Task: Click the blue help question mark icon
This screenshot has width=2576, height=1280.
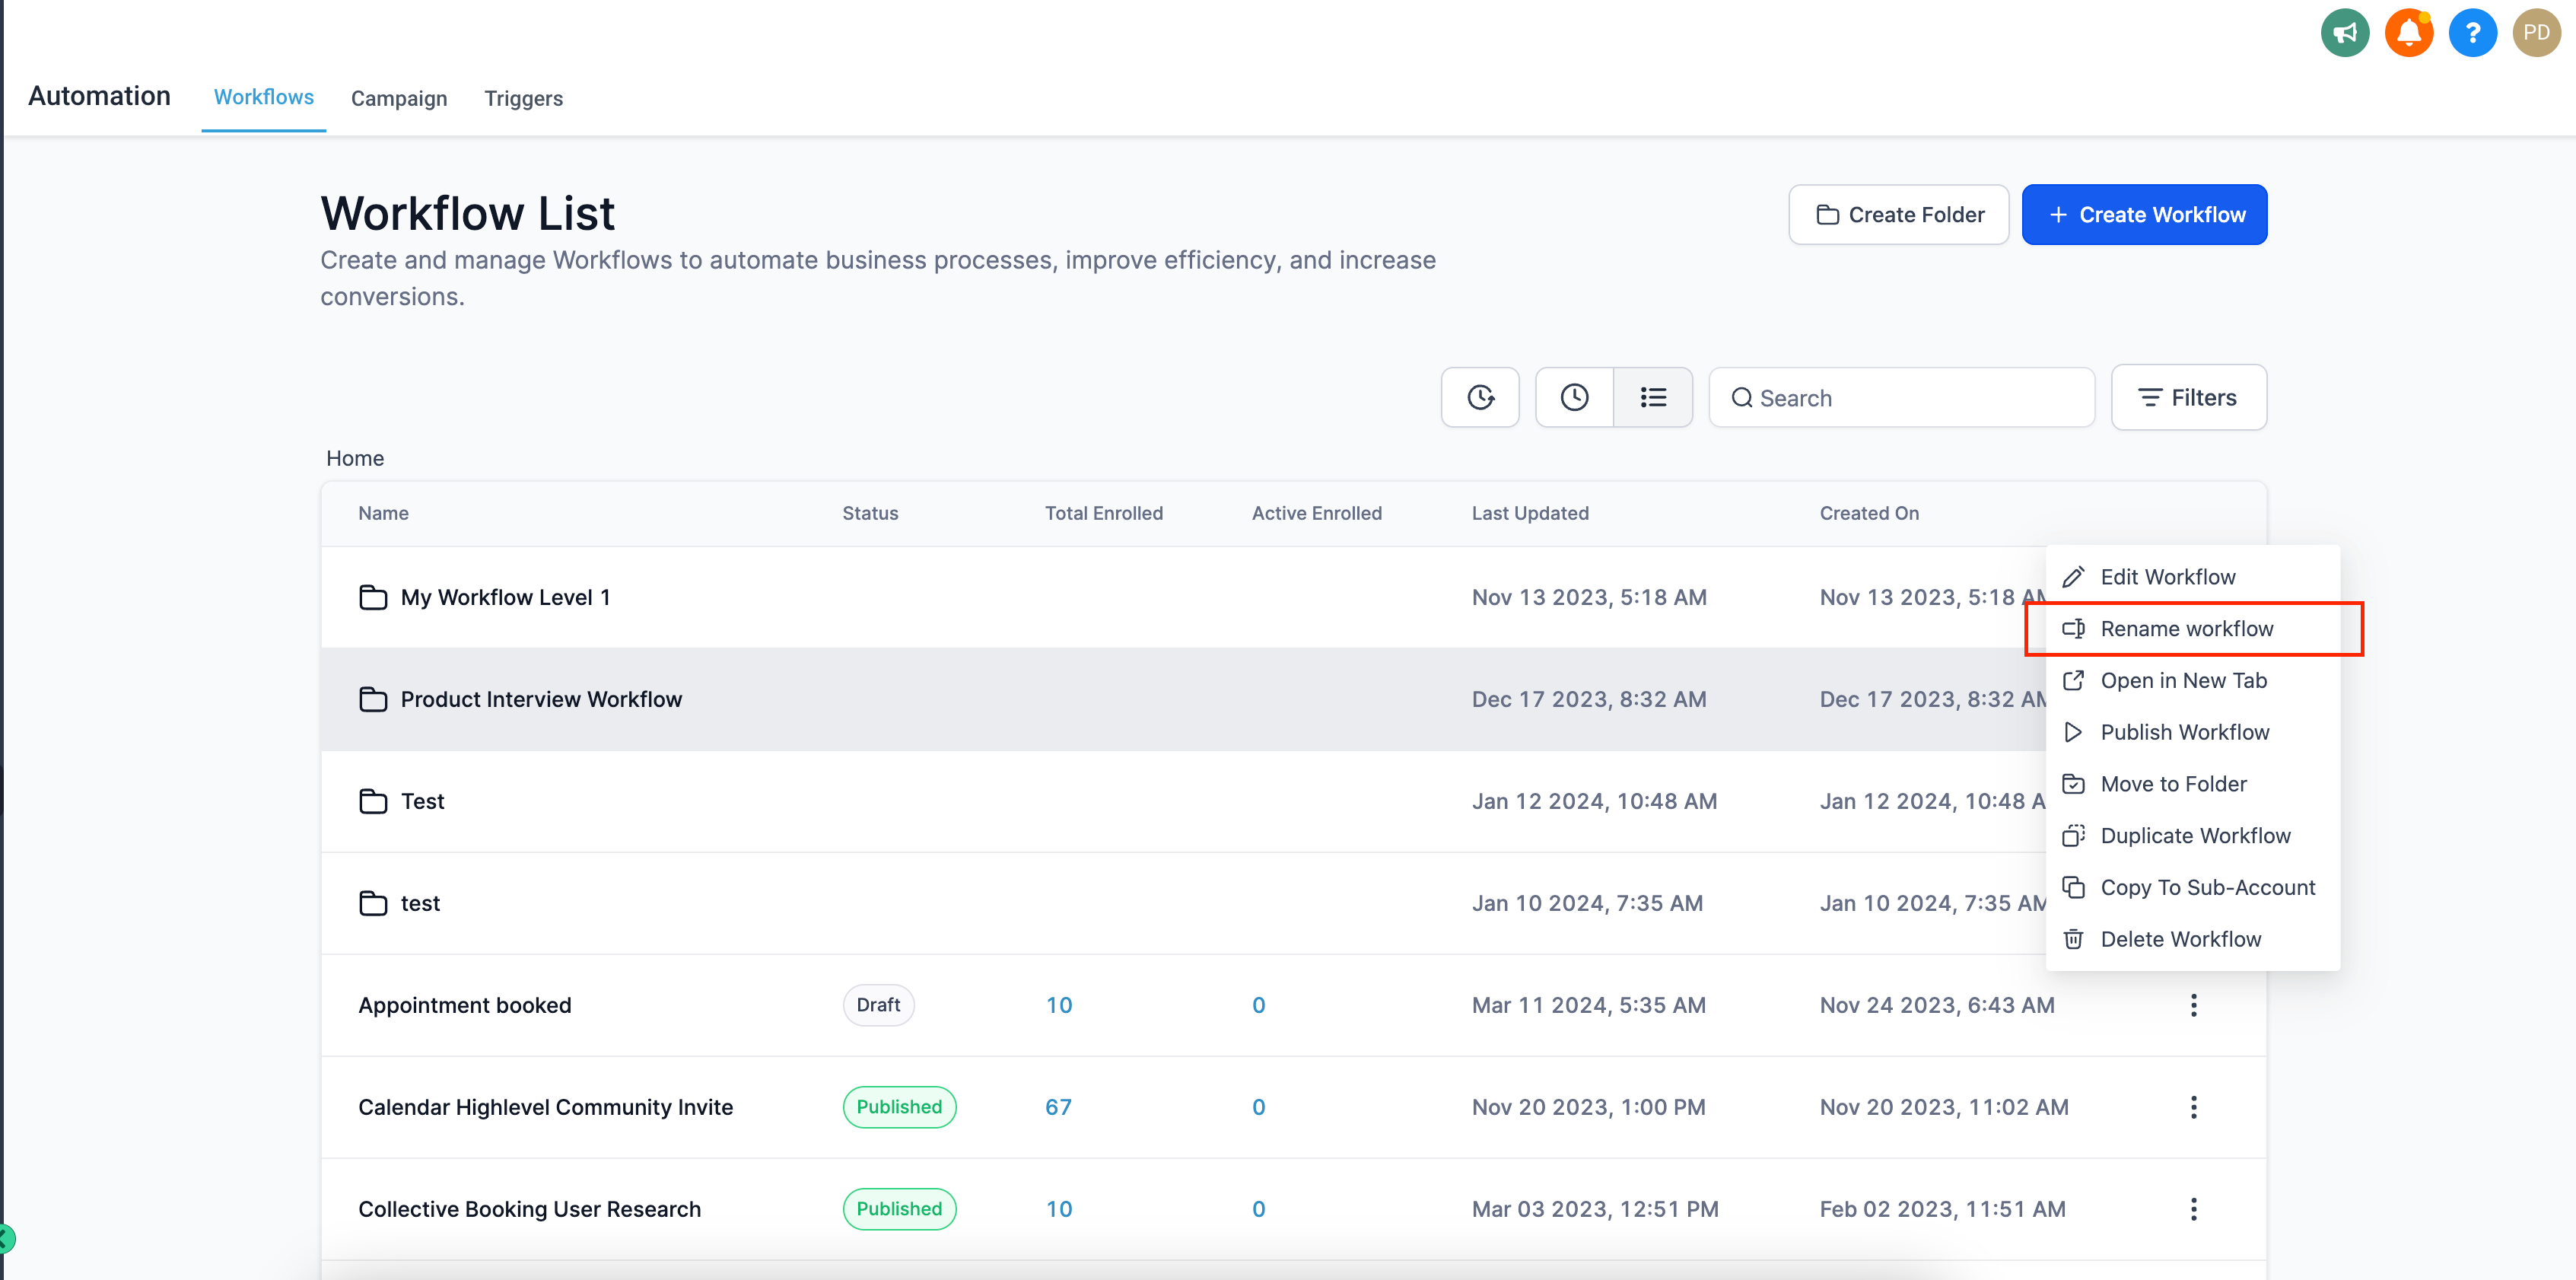Action: point(2472,33)
